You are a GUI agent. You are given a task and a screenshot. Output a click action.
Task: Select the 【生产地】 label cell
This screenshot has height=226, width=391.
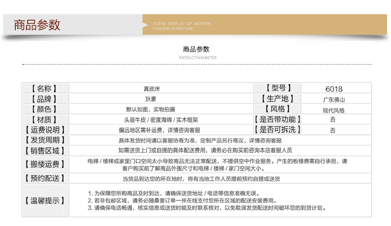[278, 99]
